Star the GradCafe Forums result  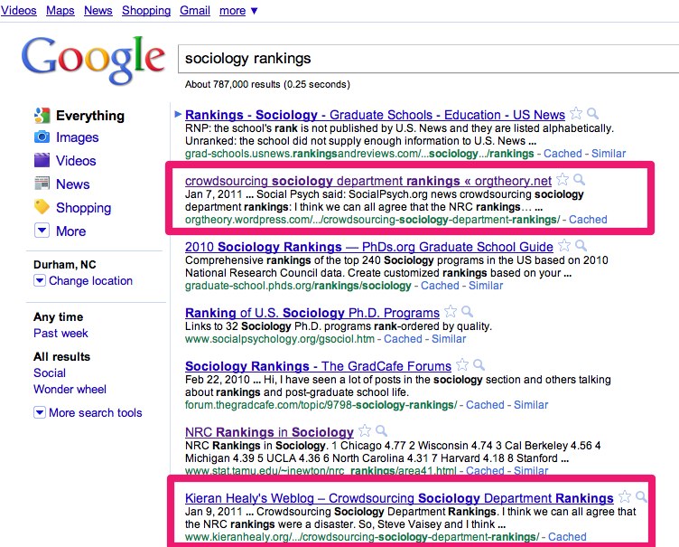462,364
